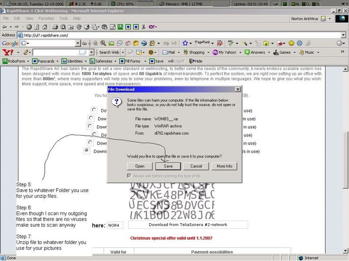Open the Tools menu
Screen dimensions: 349x261
[x=64, y=19]
